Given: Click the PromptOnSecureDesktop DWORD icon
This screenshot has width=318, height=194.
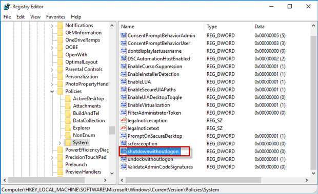Looking at the screenshot, I should pos(123,136).
